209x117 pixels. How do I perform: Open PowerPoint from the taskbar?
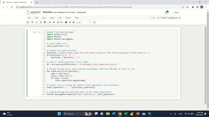pyautogui.click(x=138, y=114)
